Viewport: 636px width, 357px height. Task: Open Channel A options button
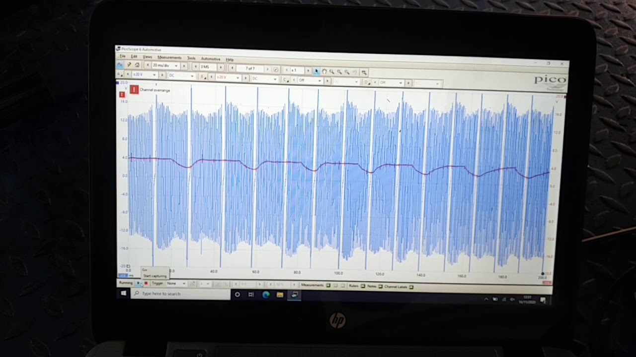(119, 74)
